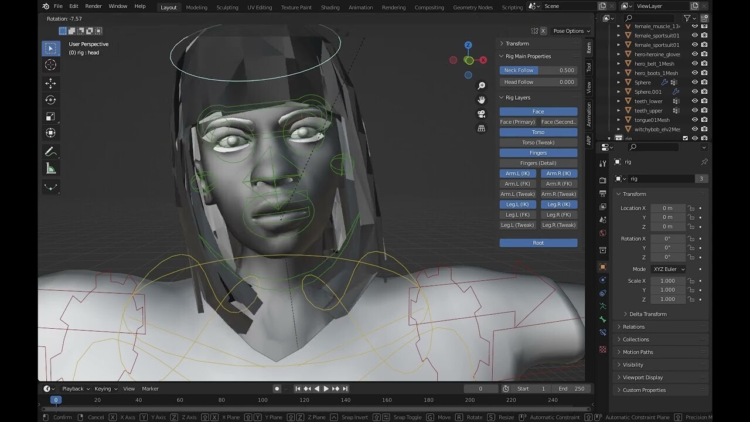Activate the Rotate tool

click(x=50, y=100)
